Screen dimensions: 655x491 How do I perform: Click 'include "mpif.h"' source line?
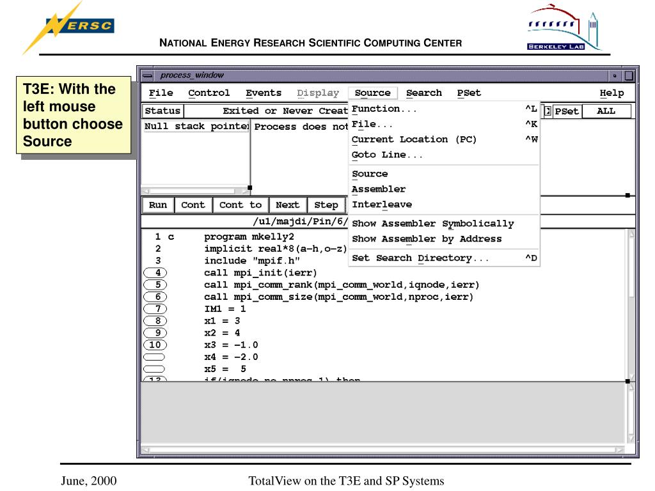[252, 261]
